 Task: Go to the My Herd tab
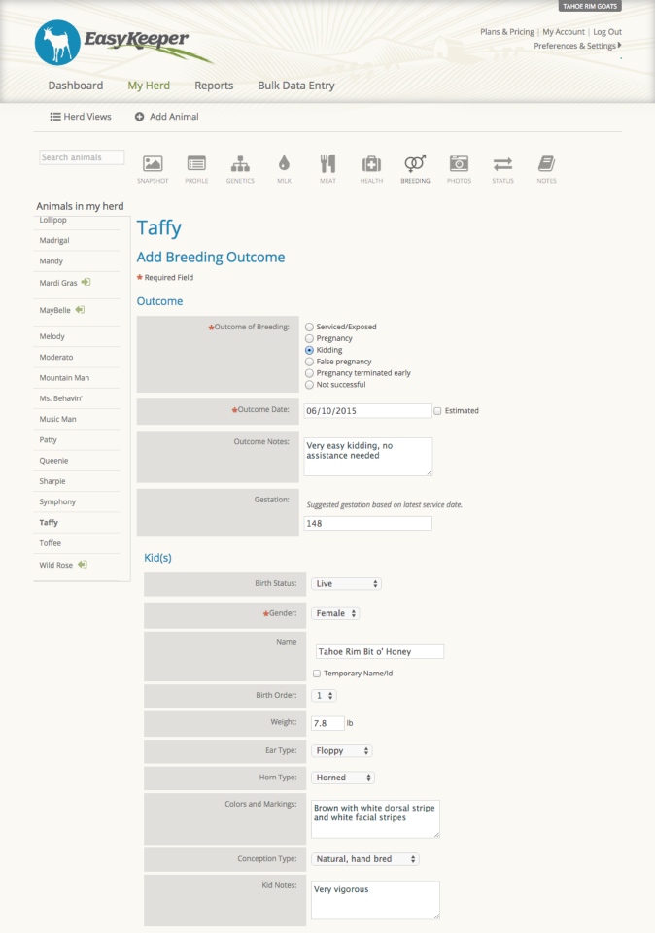pyautogui.click(x=149, y=86)
